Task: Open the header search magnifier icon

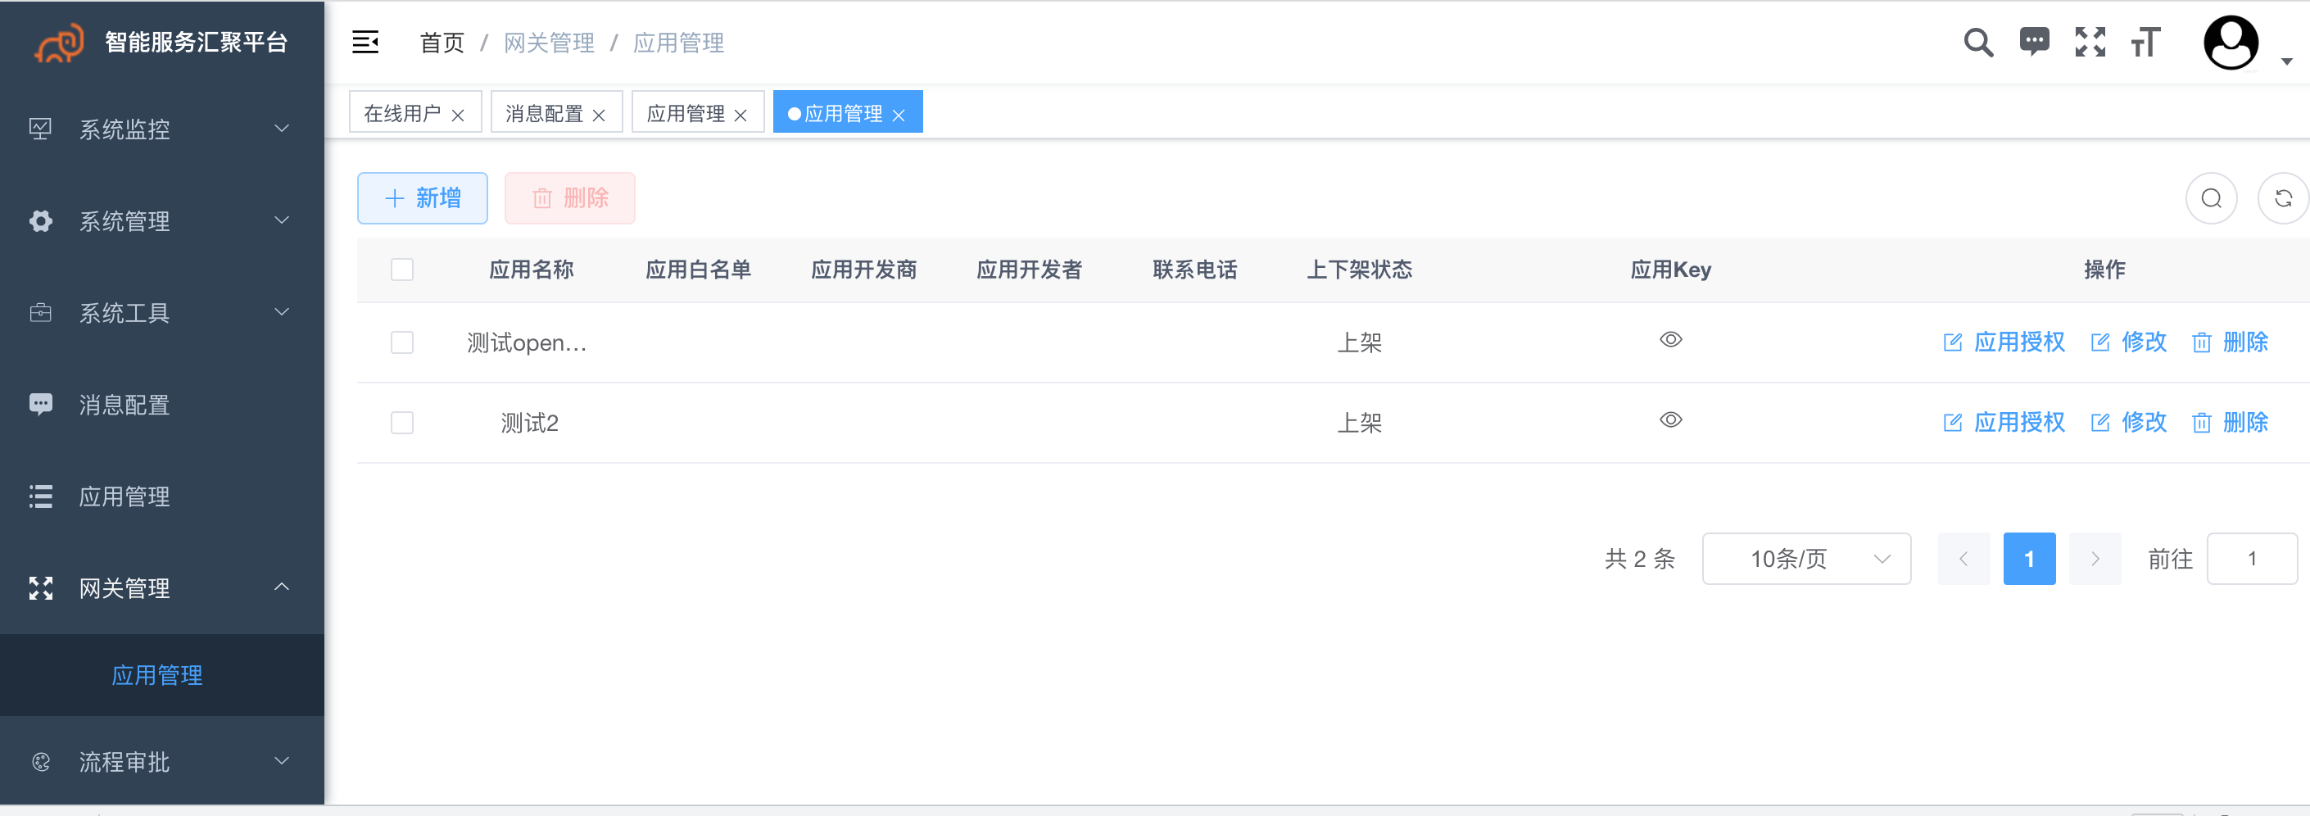Action: coord(1978,42)
